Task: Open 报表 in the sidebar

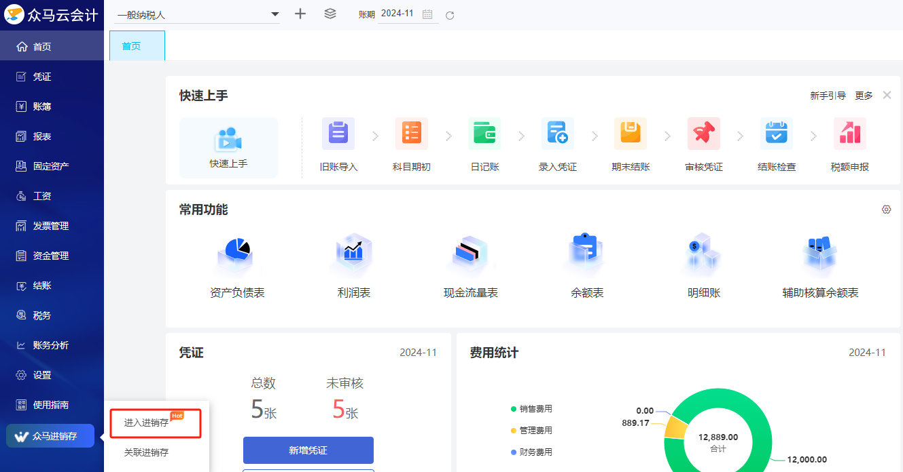Action: tap(52, 136)
